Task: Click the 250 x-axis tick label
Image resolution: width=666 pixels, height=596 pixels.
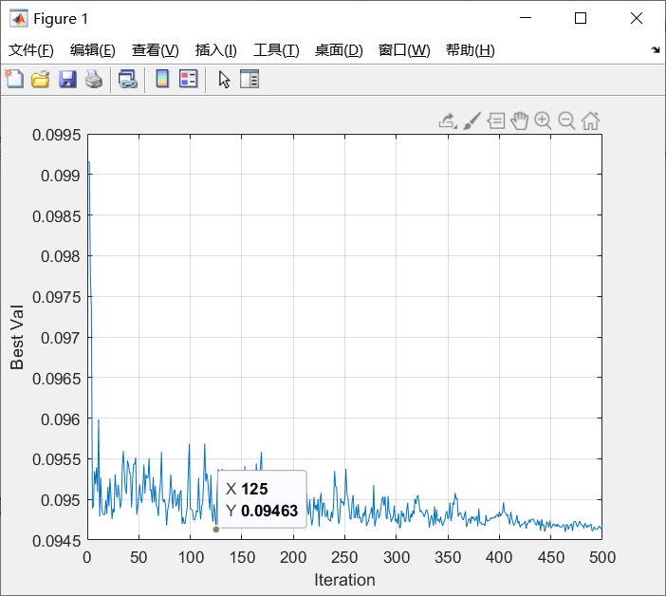Action: (x=344, y=557)
